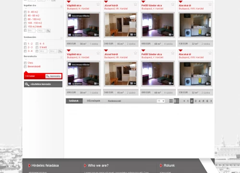Collapse the Berendezés filter section
Viewport: 240px width, 173px height.
(61, 57)
